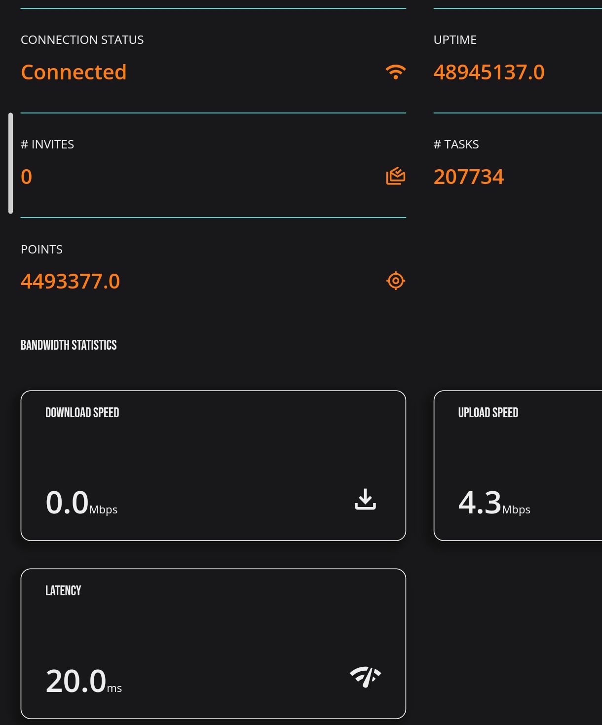The image size is (602, 725).
Task: Click the invites count 0
Action: [27, 177]
